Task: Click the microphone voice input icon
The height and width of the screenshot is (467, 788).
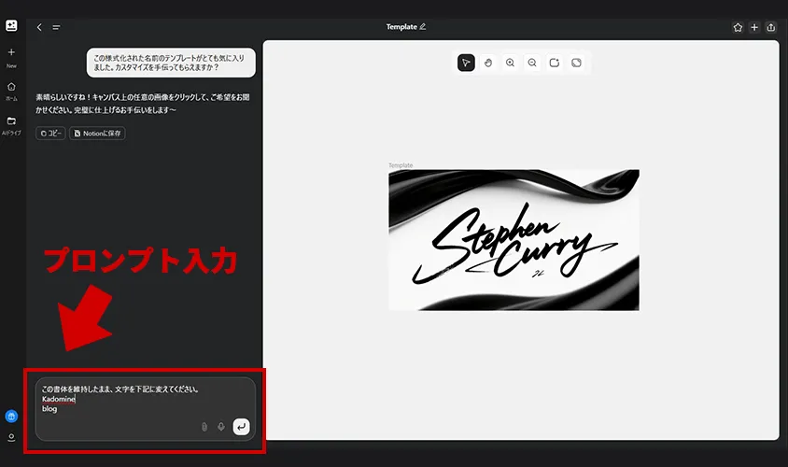Action: [221, 427]
